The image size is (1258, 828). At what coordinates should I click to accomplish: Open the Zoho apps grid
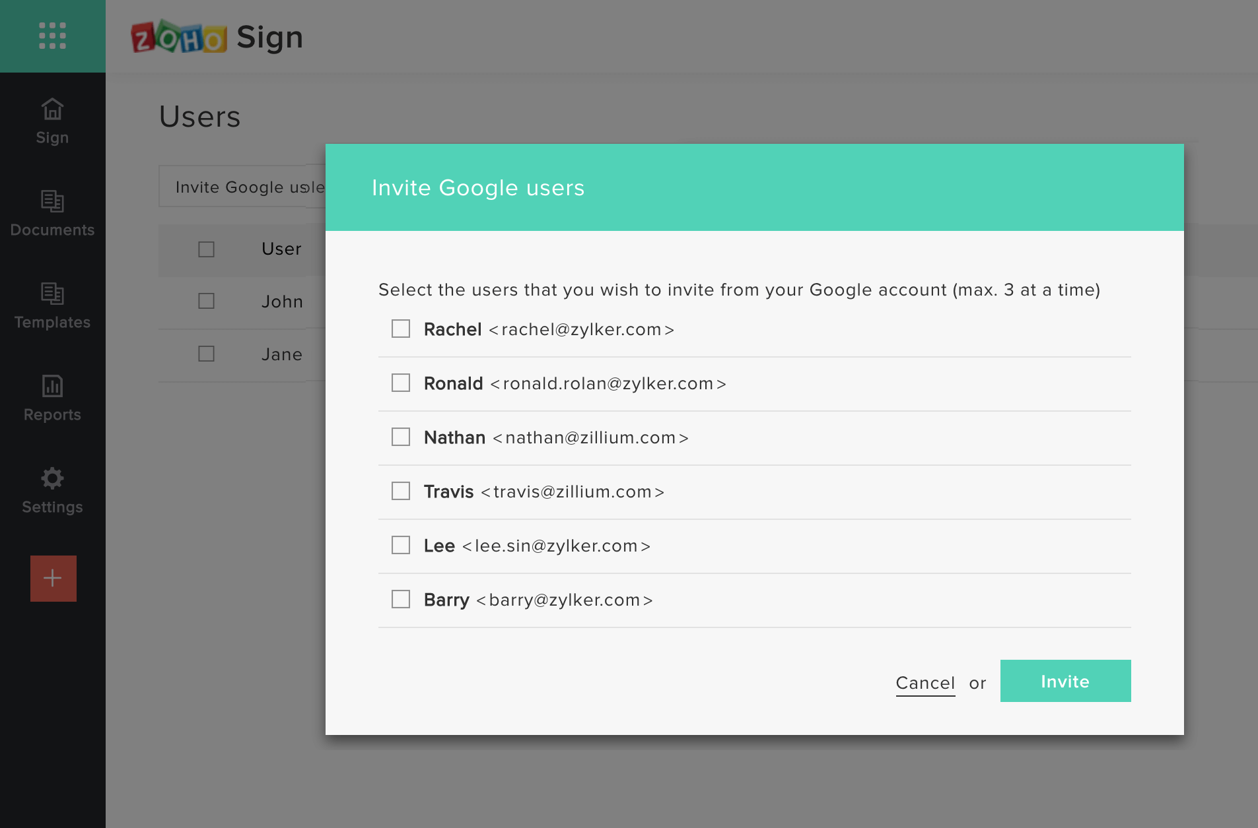tap(53, 36)
